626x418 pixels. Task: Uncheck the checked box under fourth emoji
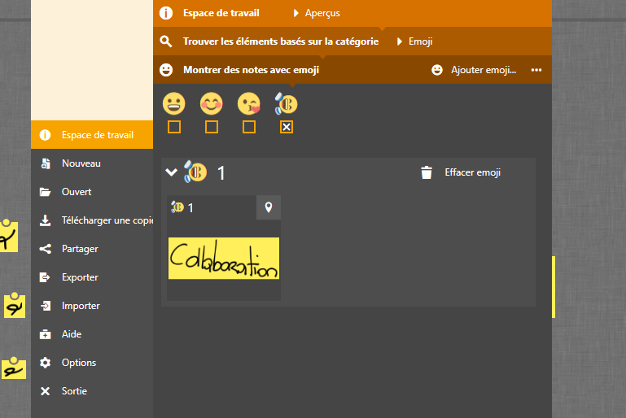click(x=287, y=127)
